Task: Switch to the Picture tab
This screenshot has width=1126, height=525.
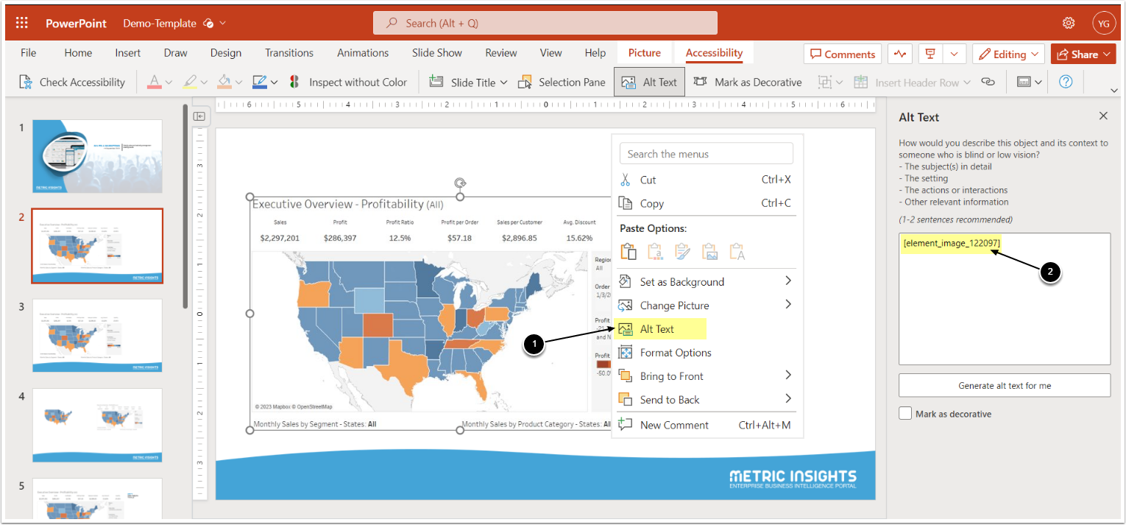Action: point(644,52)
